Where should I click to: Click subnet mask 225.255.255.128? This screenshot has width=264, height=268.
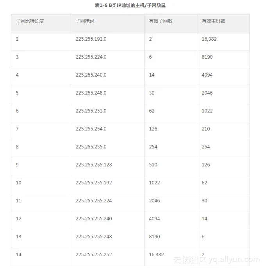[x=94, y=165]
